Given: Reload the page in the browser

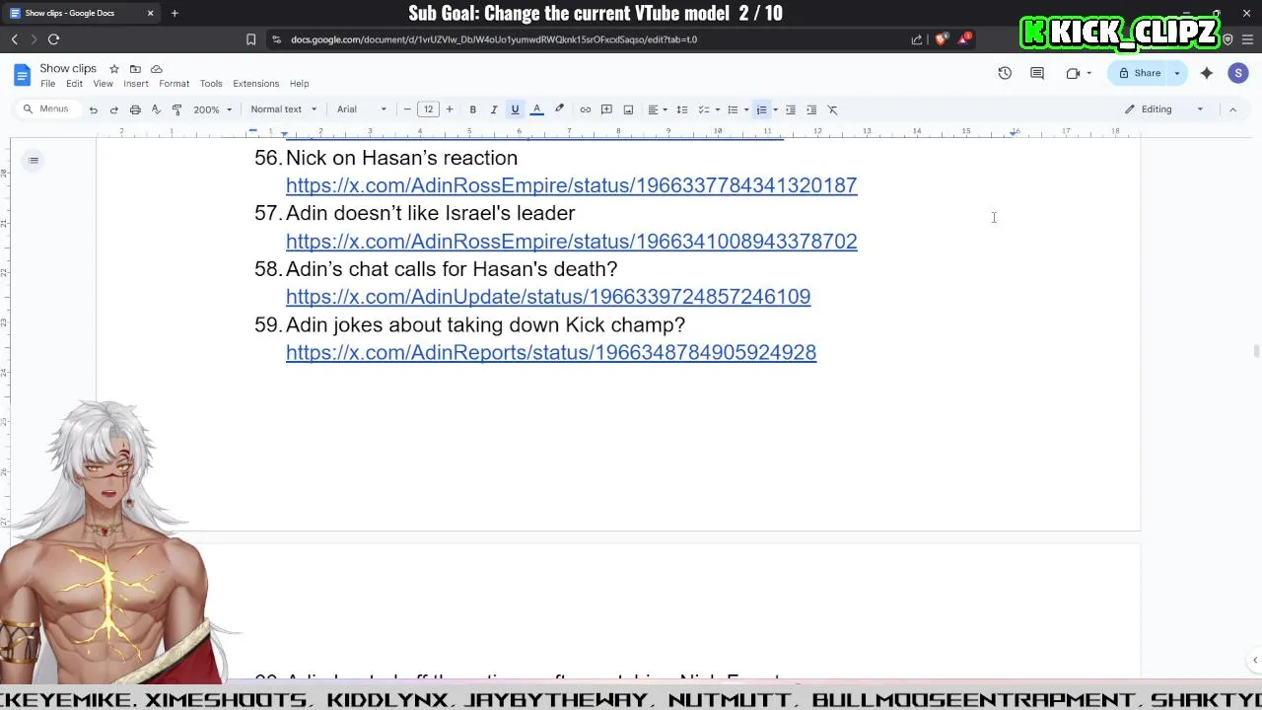Looking at the screenshot, I should (x=53, y=39).
